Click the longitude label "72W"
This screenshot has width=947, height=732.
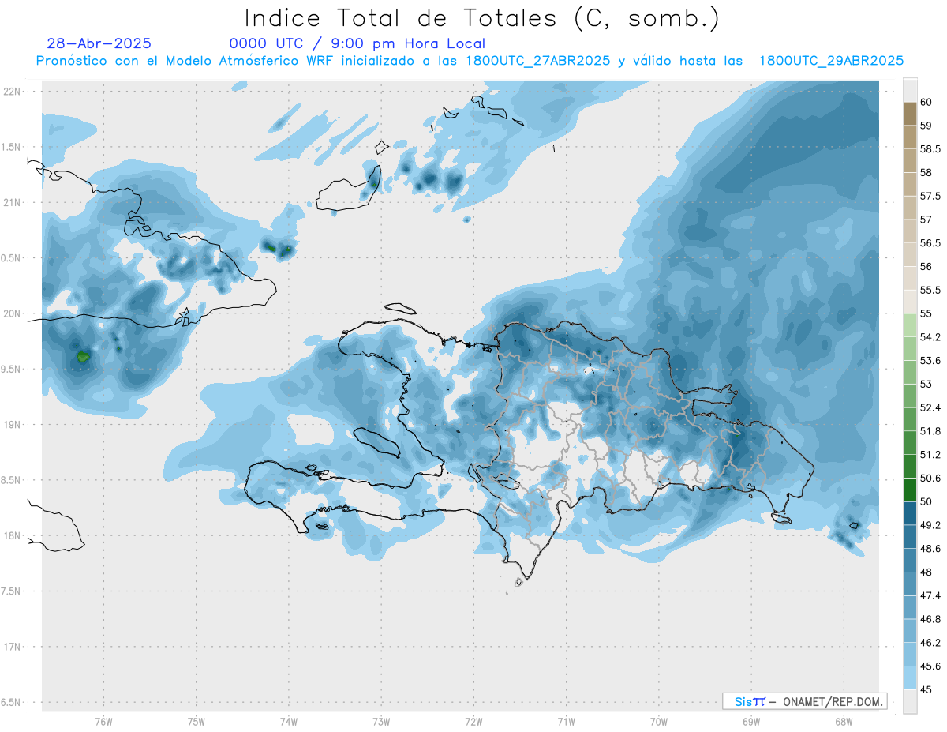[x=473, y=721]
